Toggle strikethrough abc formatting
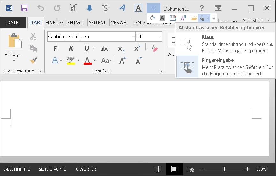Viewport: 276px width, 176px height. click(x=104, y=48)
